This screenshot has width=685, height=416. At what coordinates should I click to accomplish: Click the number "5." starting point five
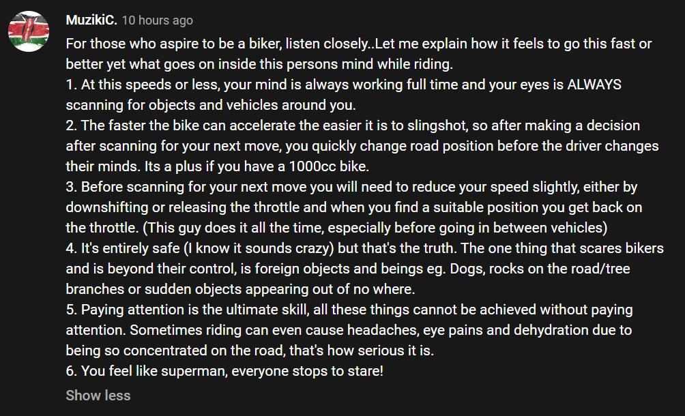[x=72, y=310]
